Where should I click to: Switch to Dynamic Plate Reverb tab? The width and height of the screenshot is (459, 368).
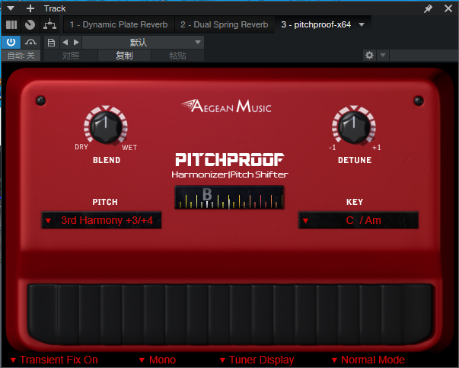[119, 24]
